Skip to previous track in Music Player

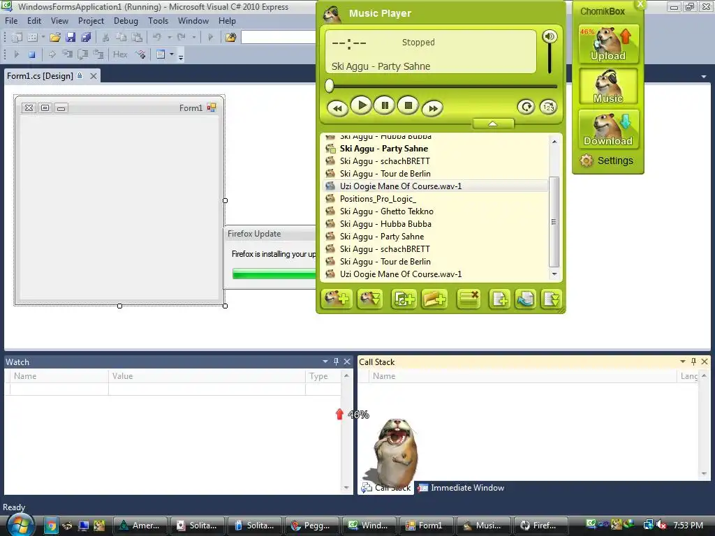tap(337, 108)
